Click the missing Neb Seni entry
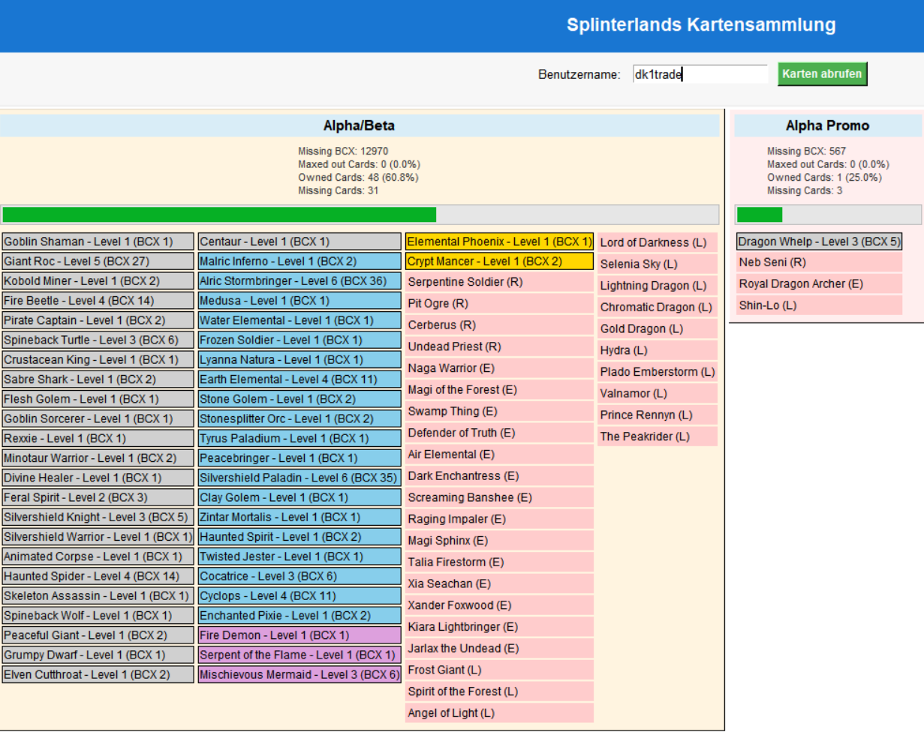Image resolution: width=924 pixels, height=747 pixels. pyautogui.click(x=819, y=262)
